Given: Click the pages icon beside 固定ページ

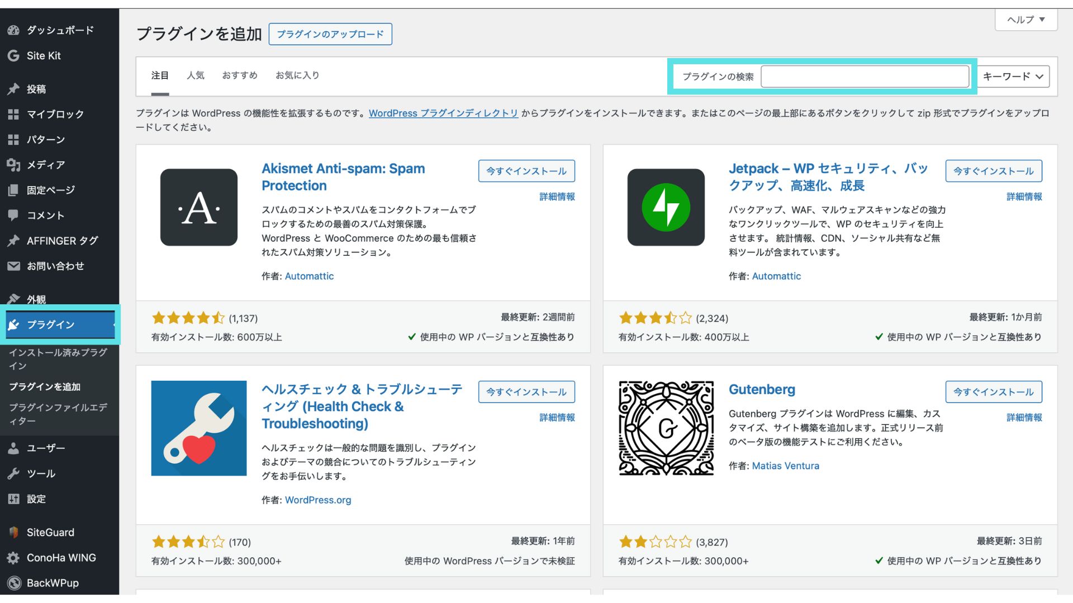Looking at the screenshot, I should 13,190.
